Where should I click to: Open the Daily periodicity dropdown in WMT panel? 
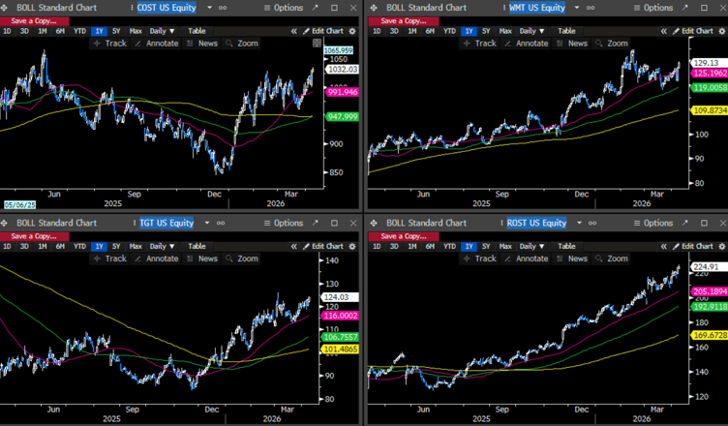point(532,31)
